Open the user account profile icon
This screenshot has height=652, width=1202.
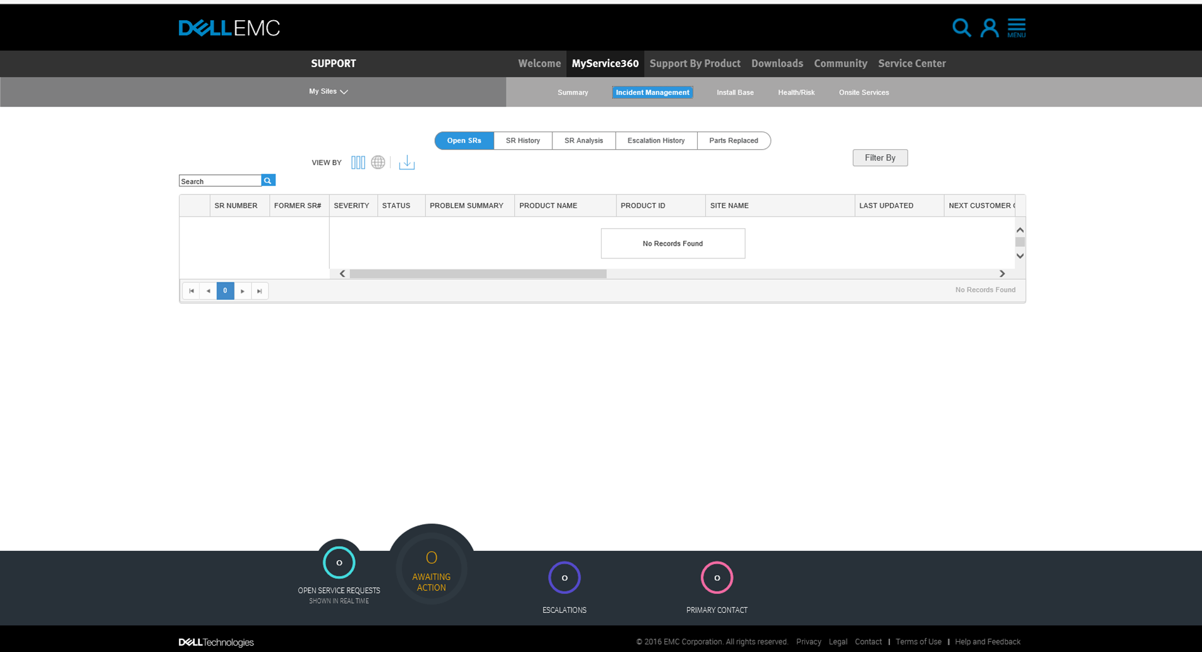[x=989, y=28]
